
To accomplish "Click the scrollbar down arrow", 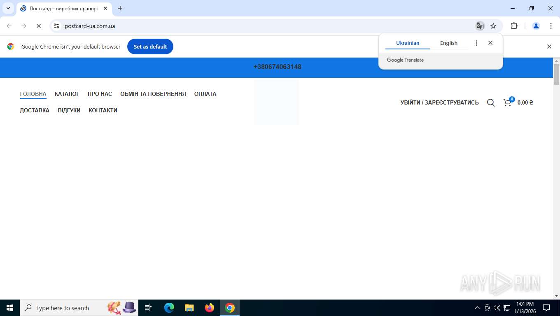I will pyautogui.click(x=556, y=296).
